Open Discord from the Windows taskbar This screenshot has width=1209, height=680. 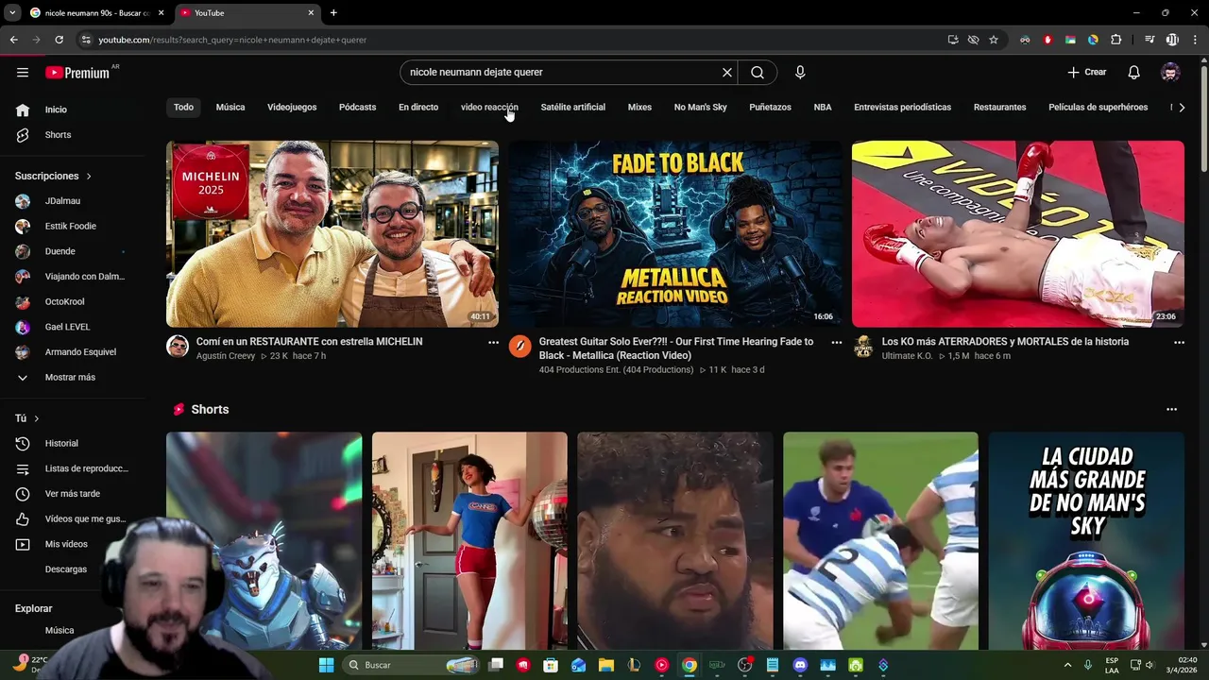[x=800, y=665]
